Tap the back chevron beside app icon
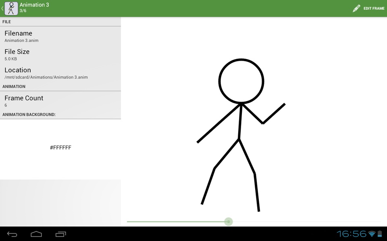This screenshot has height=241, width=387. (x=2, y=8)
